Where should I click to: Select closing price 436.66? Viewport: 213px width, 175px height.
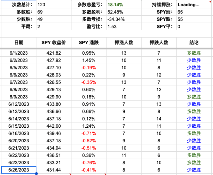tap(54, 112)
